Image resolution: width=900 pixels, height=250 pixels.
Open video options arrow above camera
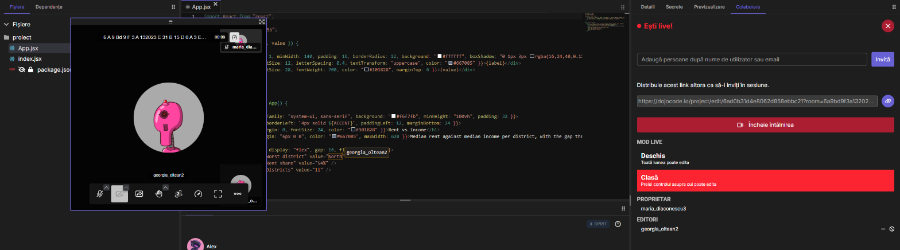(x=126, y=187)
